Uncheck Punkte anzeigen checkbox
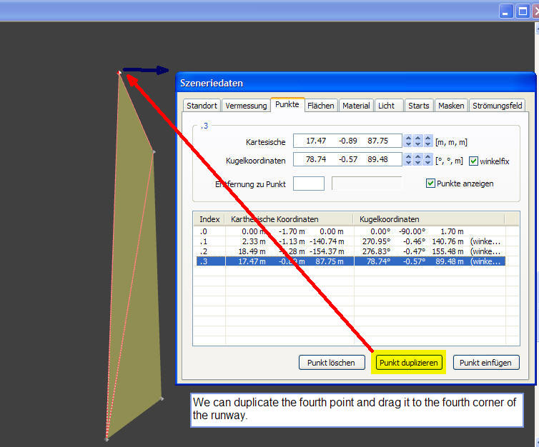Viewport: 539px width, 447px height. (430, 184)
